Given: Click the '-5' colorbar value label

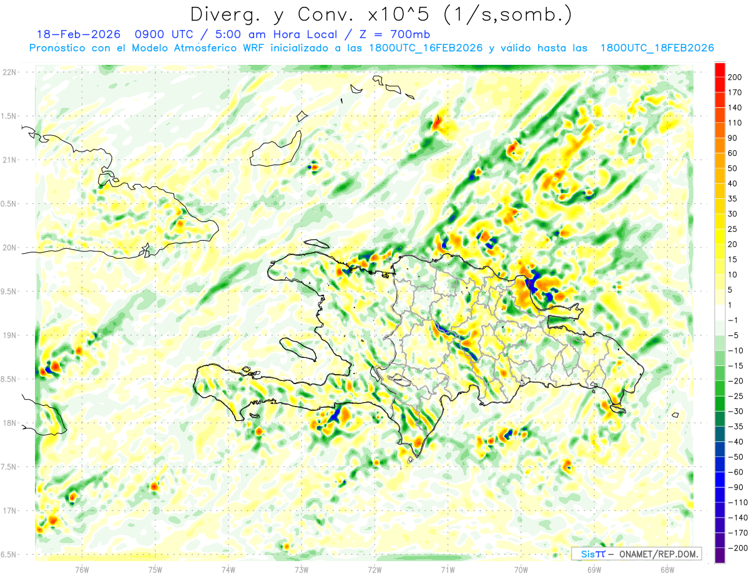Looking at the screenshot, I should click(x=735, y=335).
